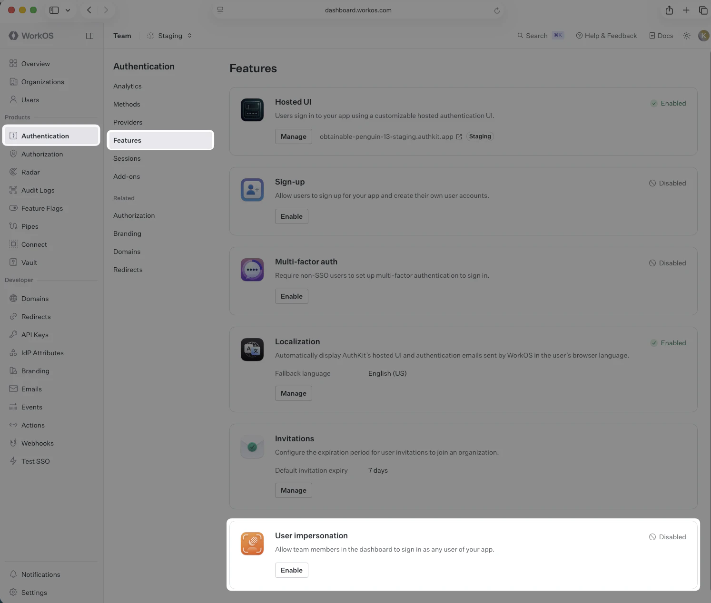The height and width of the screenshot is (603, 711).
Task: Open Methods in the Authentication menu
Action: point(127,104)
